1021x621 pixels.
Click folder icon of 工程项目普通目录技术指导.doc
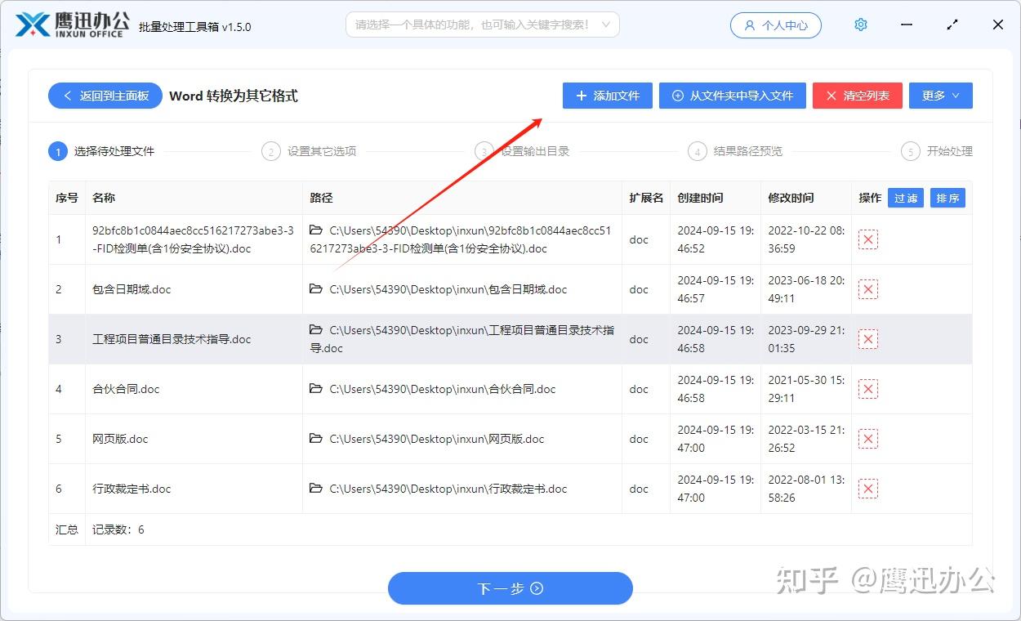coord(315,329)
